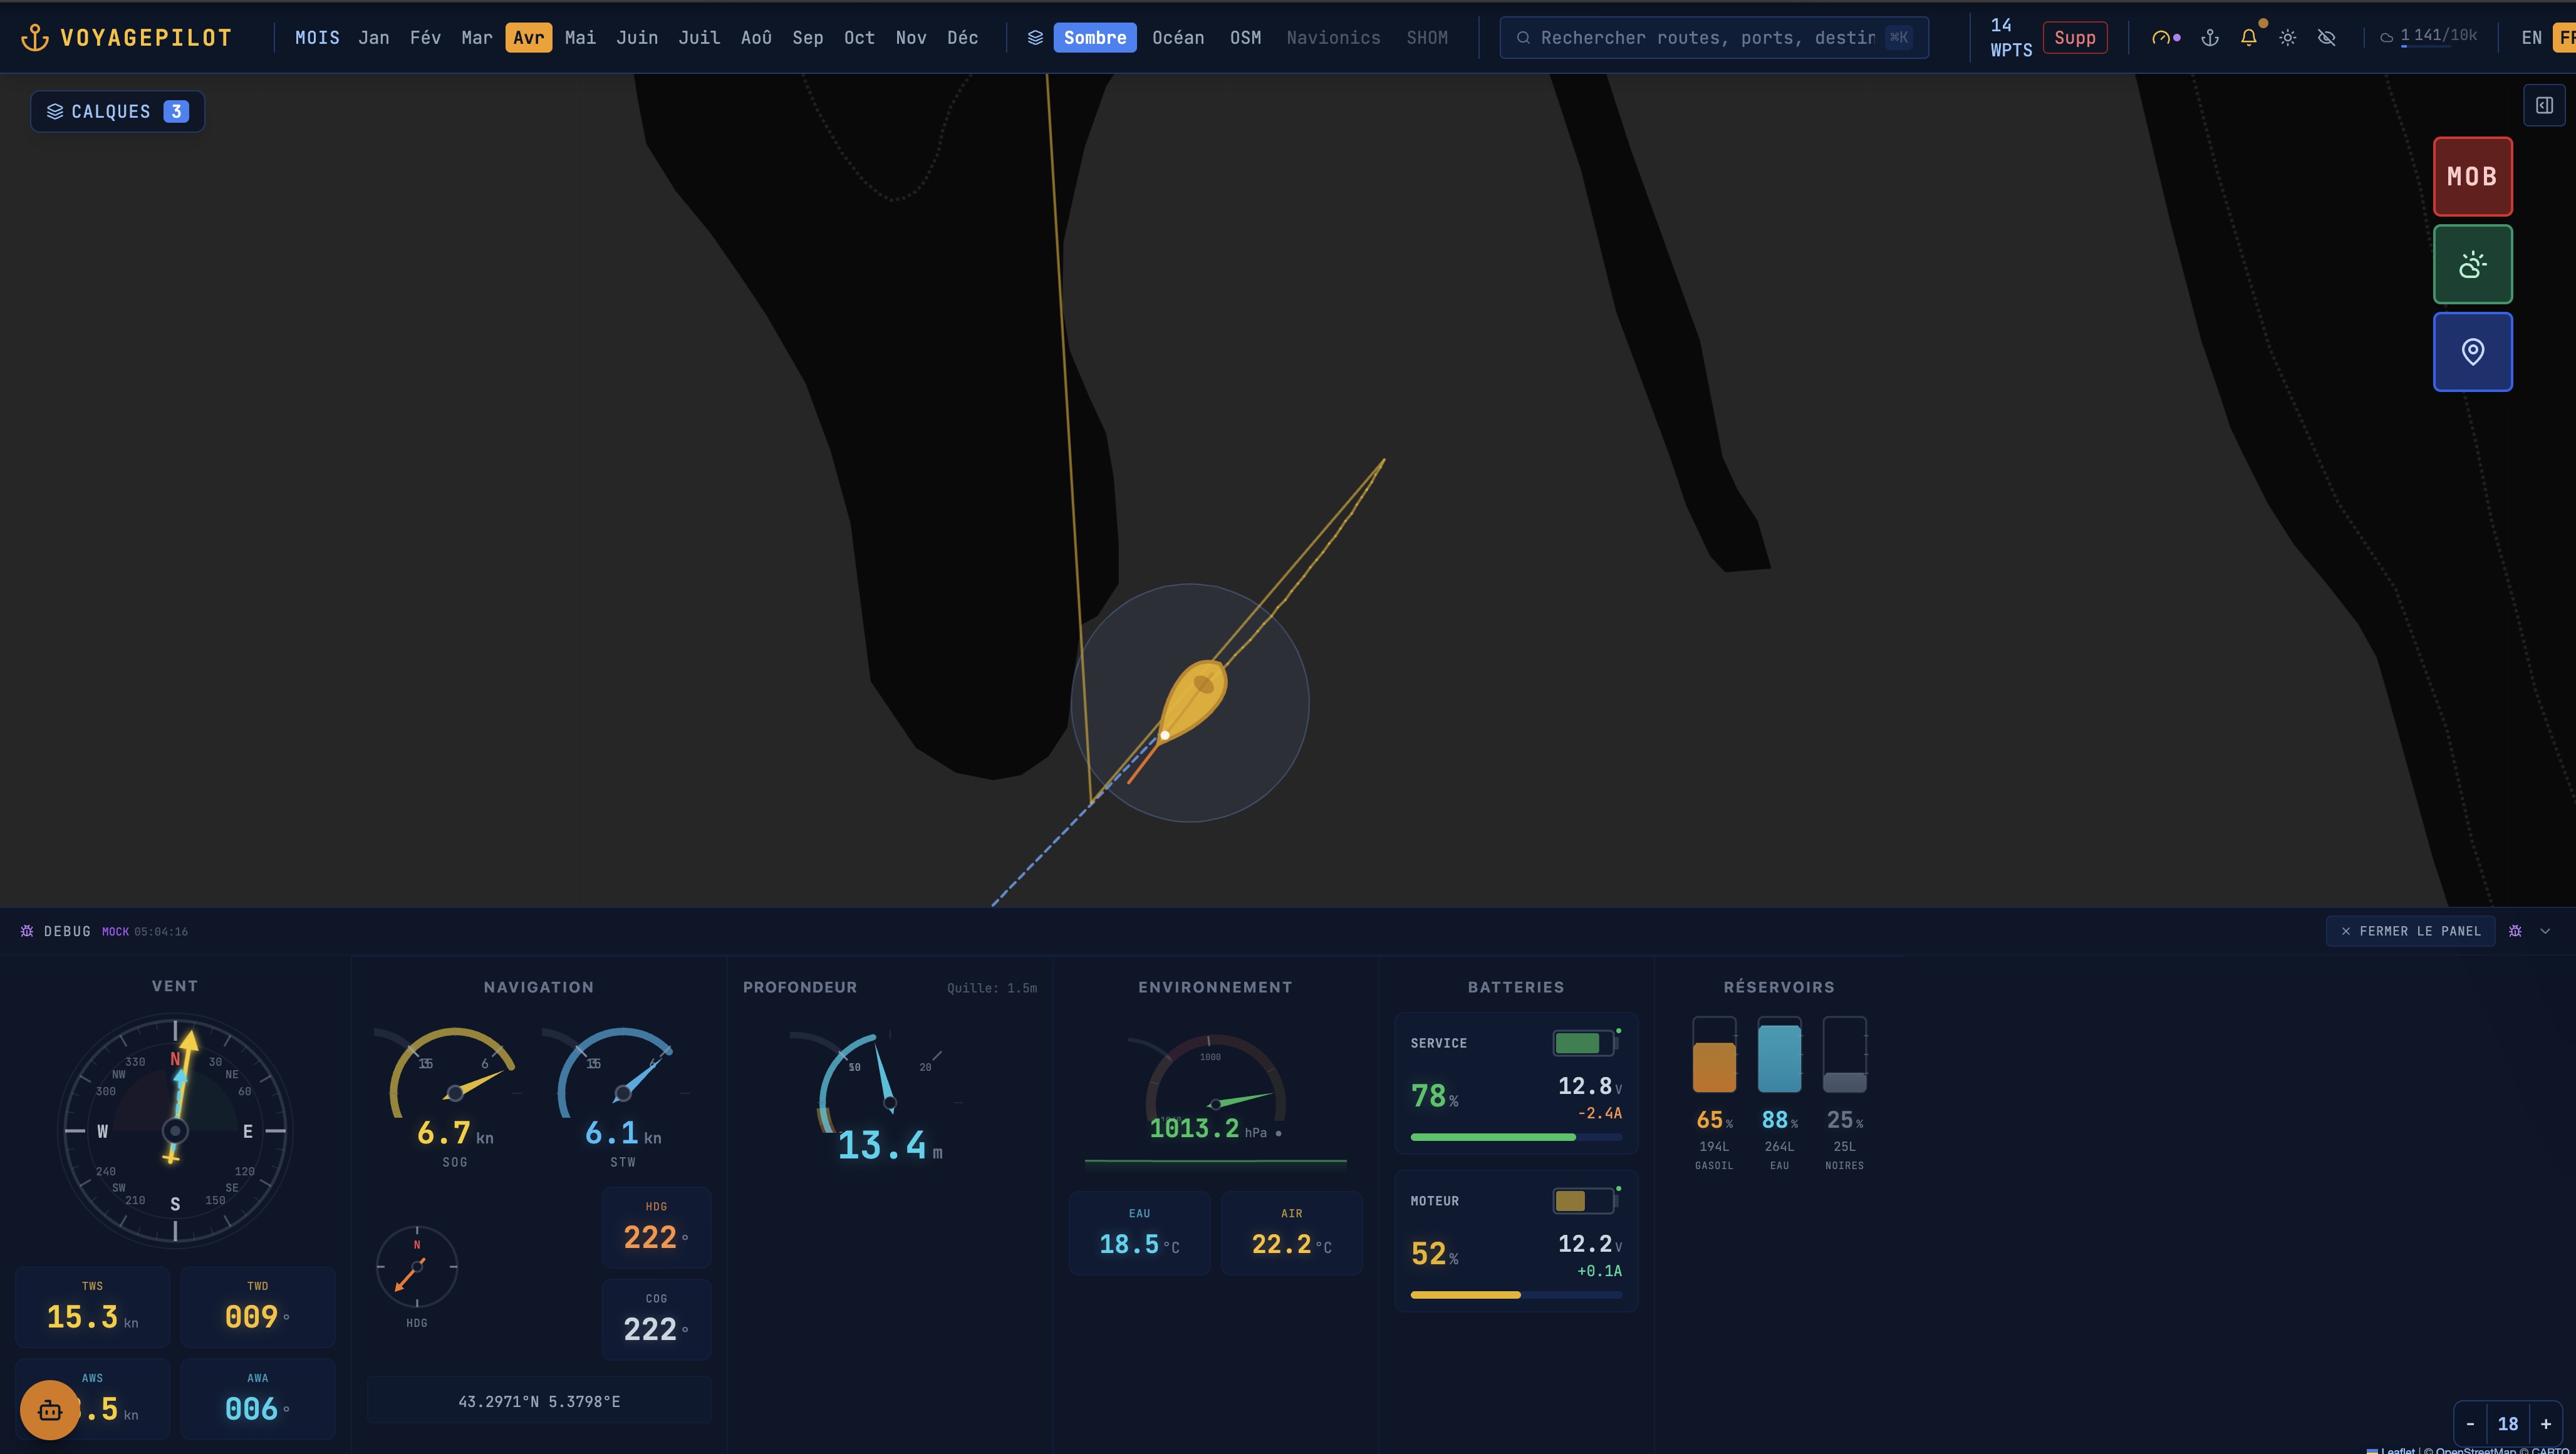Open notifications bell icon
Image resolution: width=2576 pixels, height=1454 pixels.
pos(2249,38)
